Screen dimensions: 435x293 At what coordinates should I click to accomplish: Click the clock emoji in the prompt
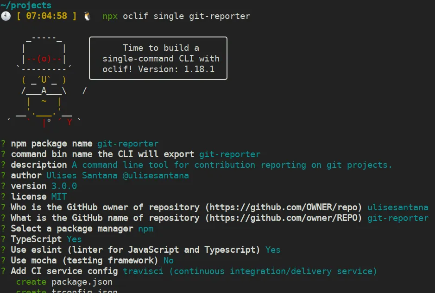(6, 16)
